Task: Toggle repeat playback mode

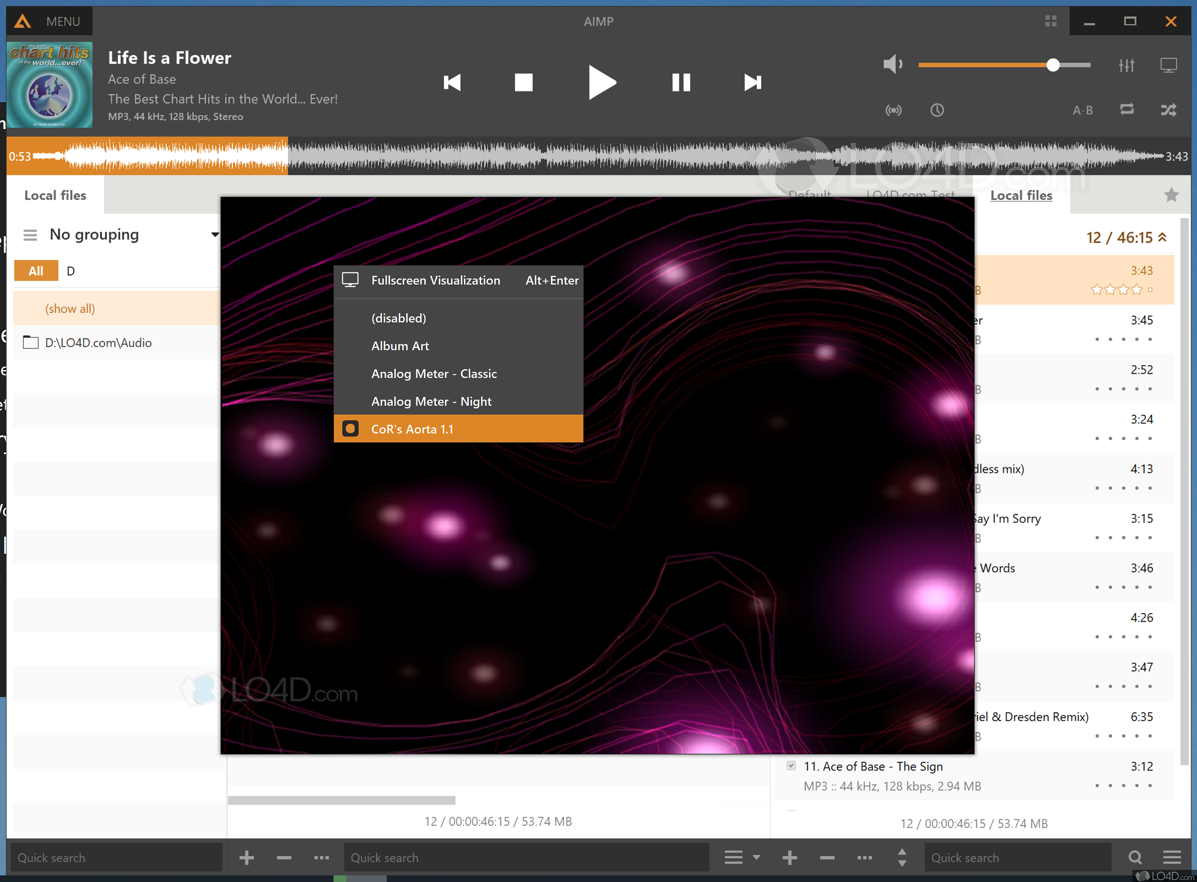Action: click(x=1127, y=109)
